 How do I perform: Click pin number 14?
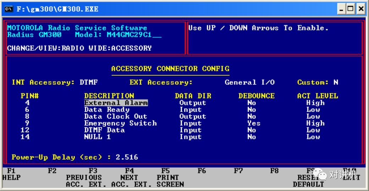pos(25,137)
